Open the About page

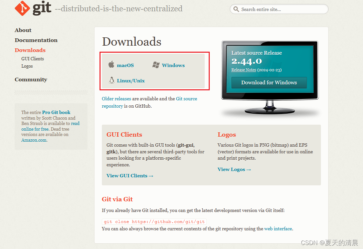(x=23, y=30)
